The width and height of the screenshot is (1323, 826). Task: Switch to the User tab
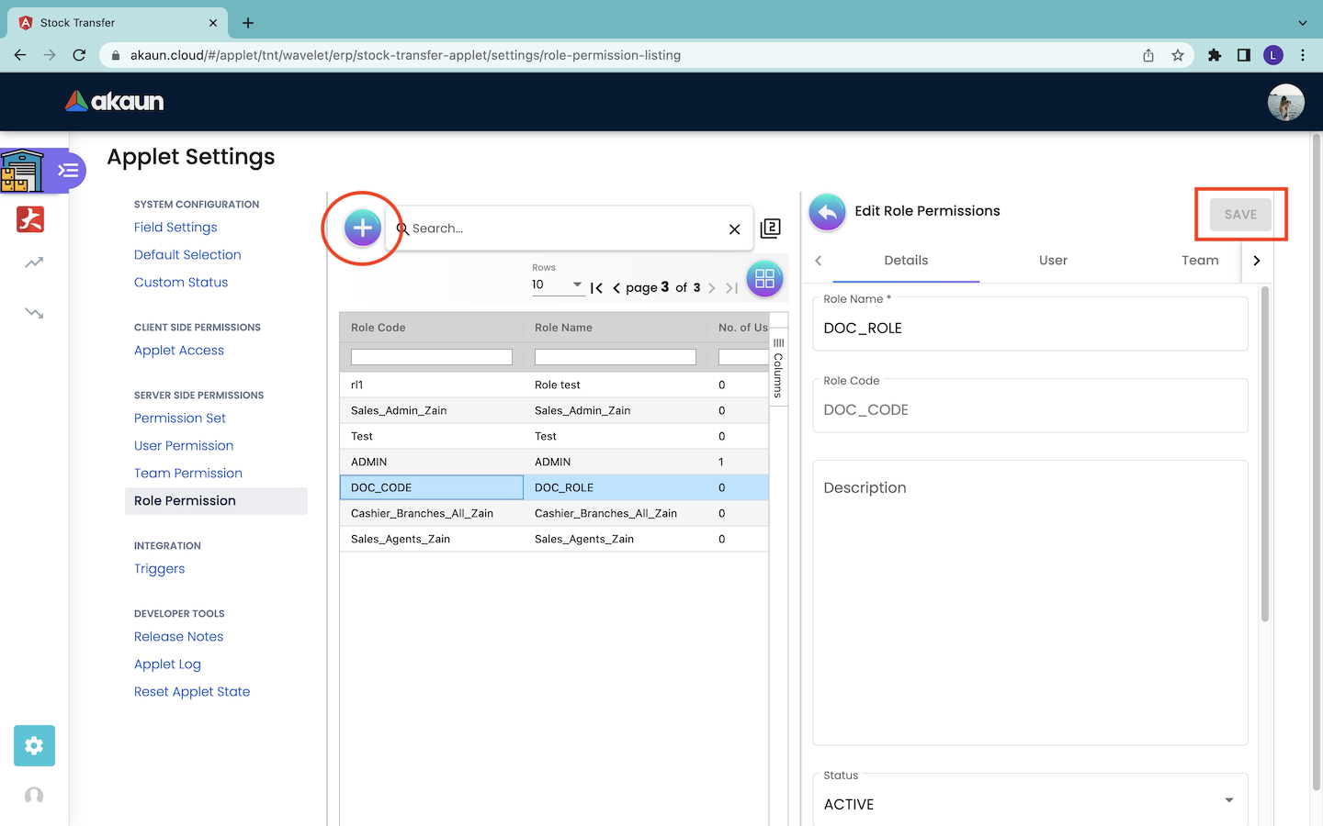tap(1052, 261)
